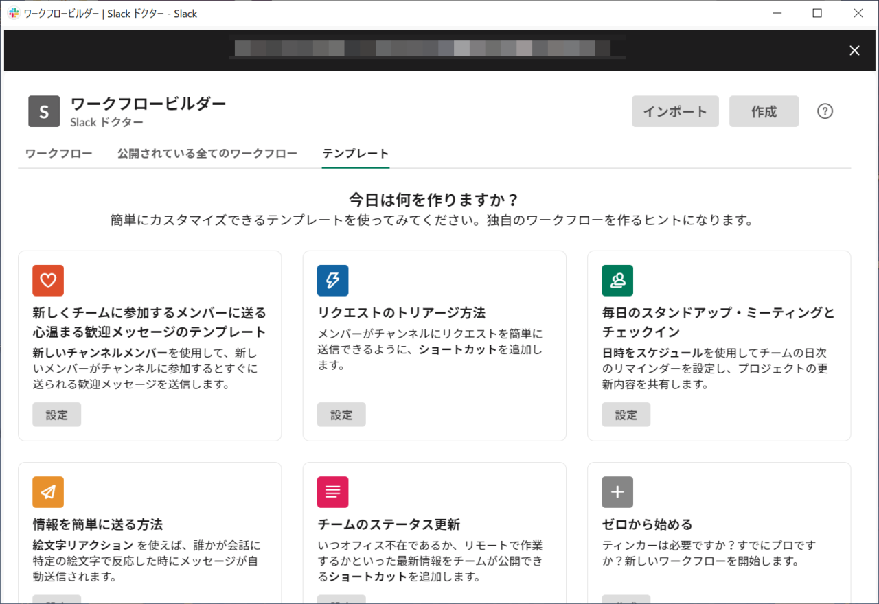The height and width of the screenshot is (604, 879).
Task: Click the Slack ドクター workspace name
Action: 107,123
